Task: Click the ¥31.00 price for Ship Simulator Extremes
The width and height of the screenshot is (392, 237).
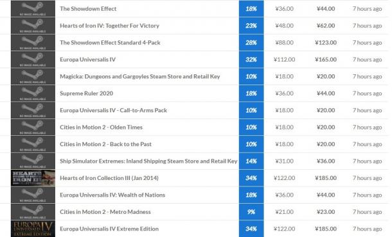Action: pos(284,161)
